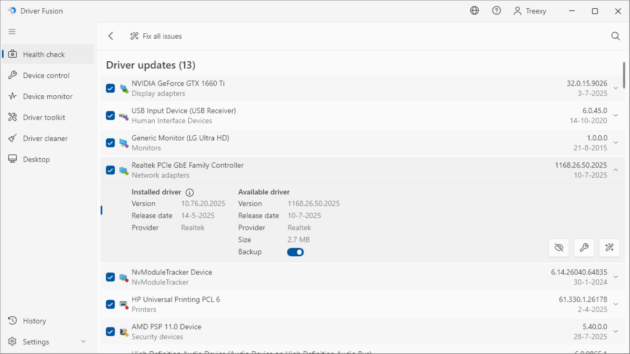Click Fix all issues button

[156, 36]
